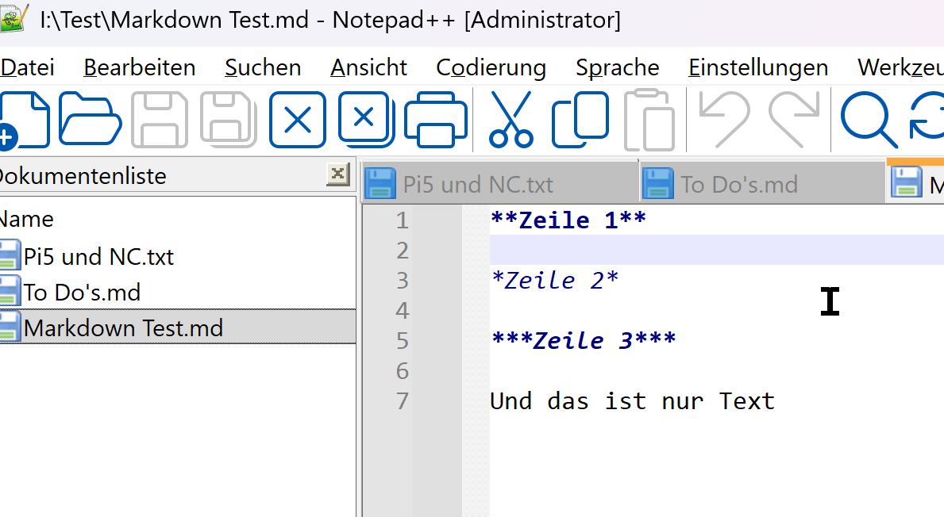Switch to the To Do's.md tab

click(763, 183)
